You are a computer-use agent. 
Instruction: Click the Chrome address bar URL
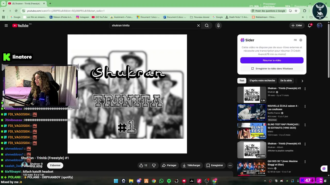click(x=65, y=11)
